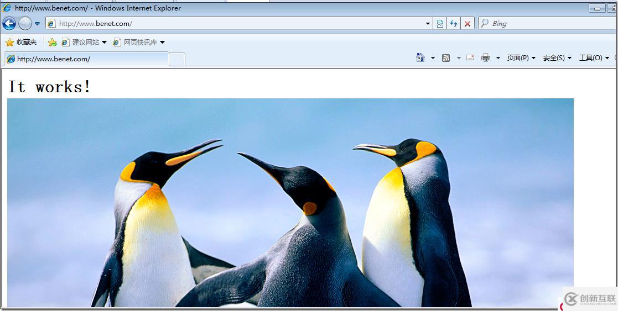
Task: Click the Home house icon
Action: click(420, 58)
